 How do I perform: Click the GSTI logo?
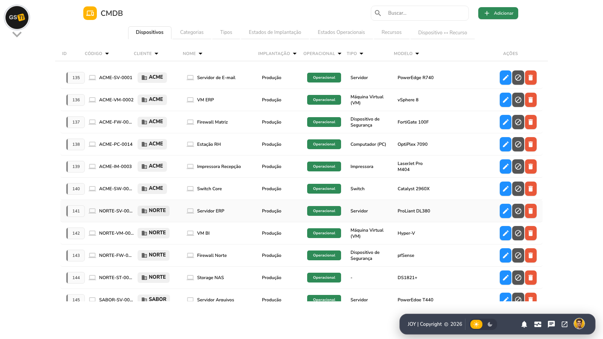(x=17, y=17)
